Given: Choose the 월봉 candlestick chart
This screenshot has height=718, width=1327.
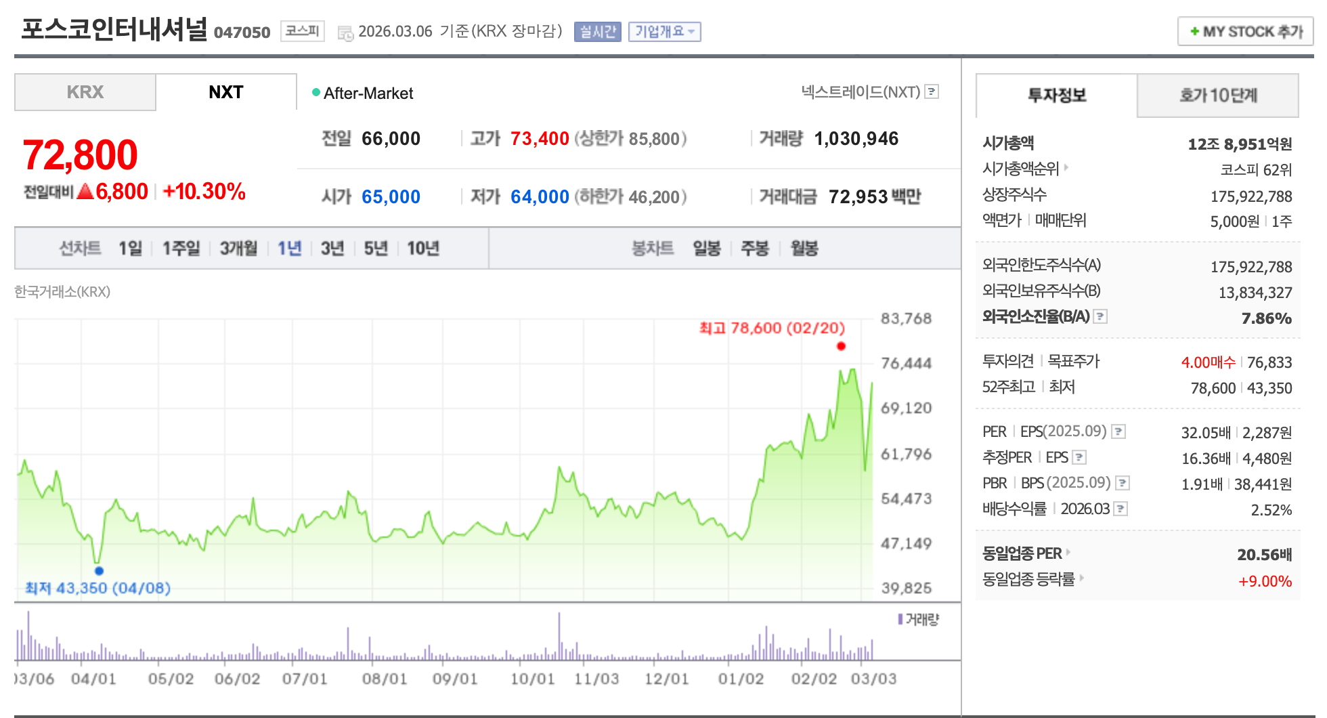Looking at the screenshot, I should pyautogui.click(x=804, y=249).
